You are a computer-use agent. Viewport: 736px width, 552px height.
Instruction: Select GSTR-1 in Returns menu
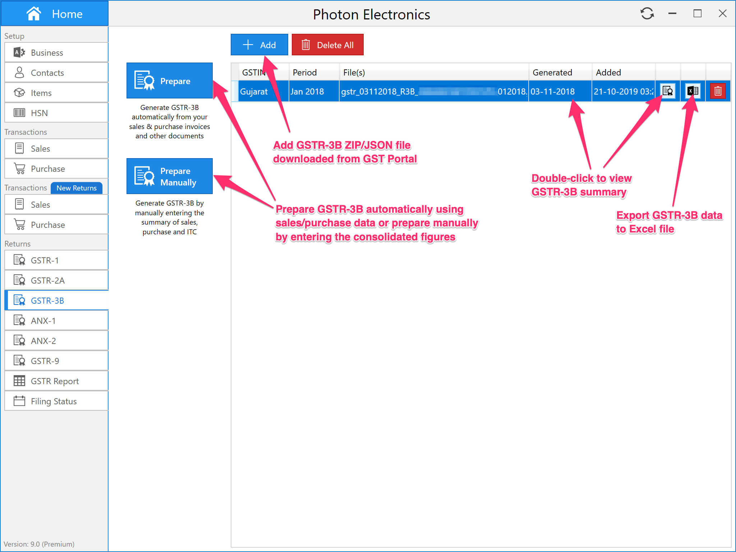pos(56,260)
